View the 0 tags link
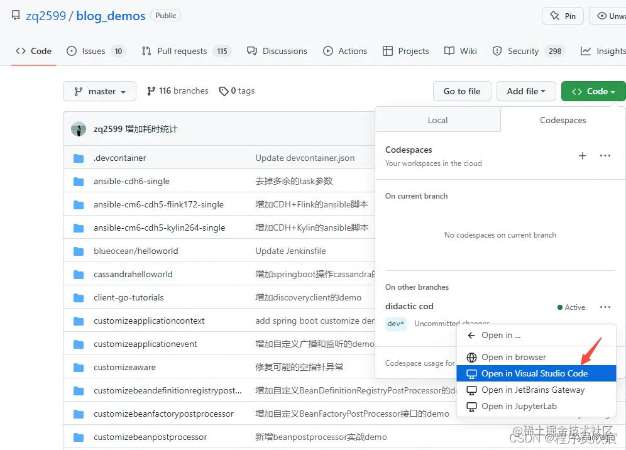This screenshot has height=450, width=626. click(x=237, y=91)
